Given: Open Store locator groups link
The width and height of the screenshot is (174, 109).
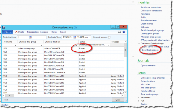Looking at the screenshot, I should coord(149,94).
